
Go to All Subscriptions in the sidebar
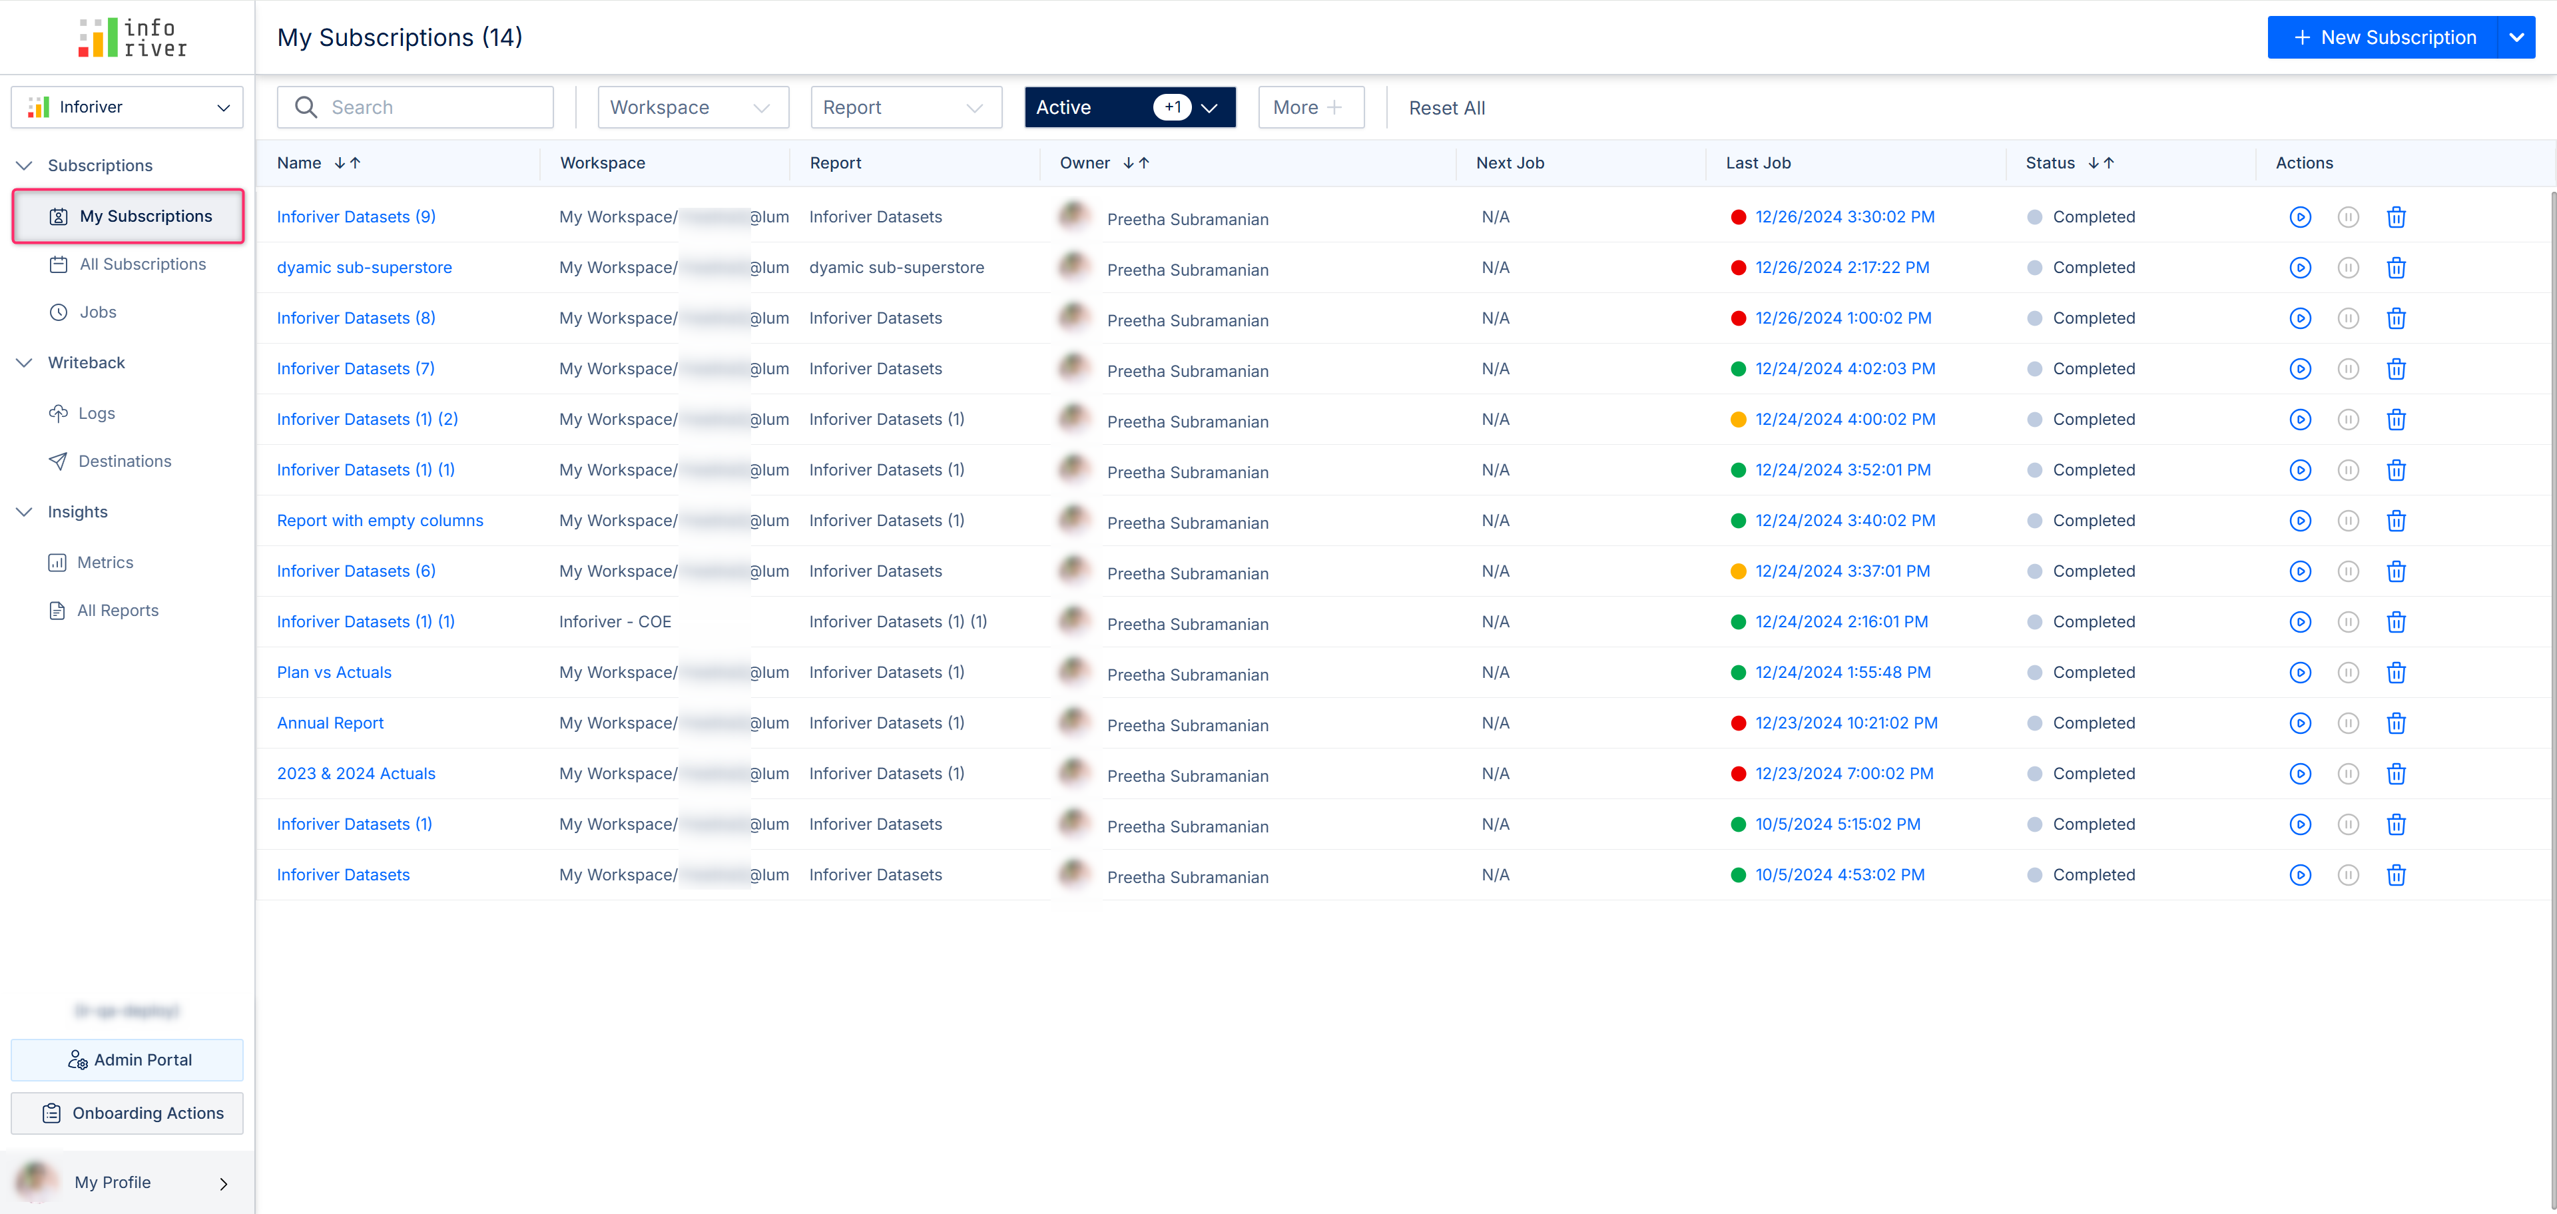tap(142, 264)
